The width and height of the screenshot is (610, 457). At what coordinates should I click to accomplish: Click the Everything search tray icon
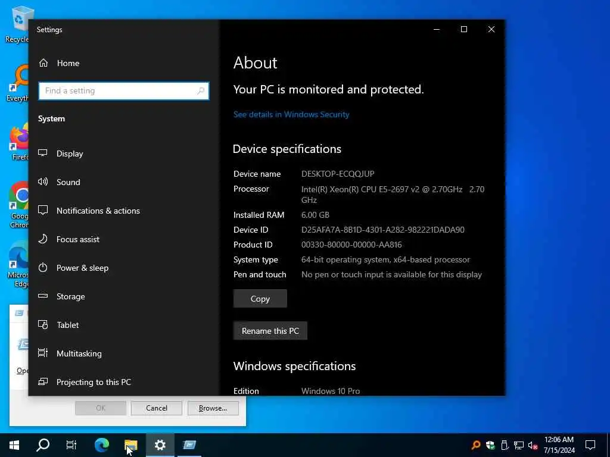click(475, 445)
